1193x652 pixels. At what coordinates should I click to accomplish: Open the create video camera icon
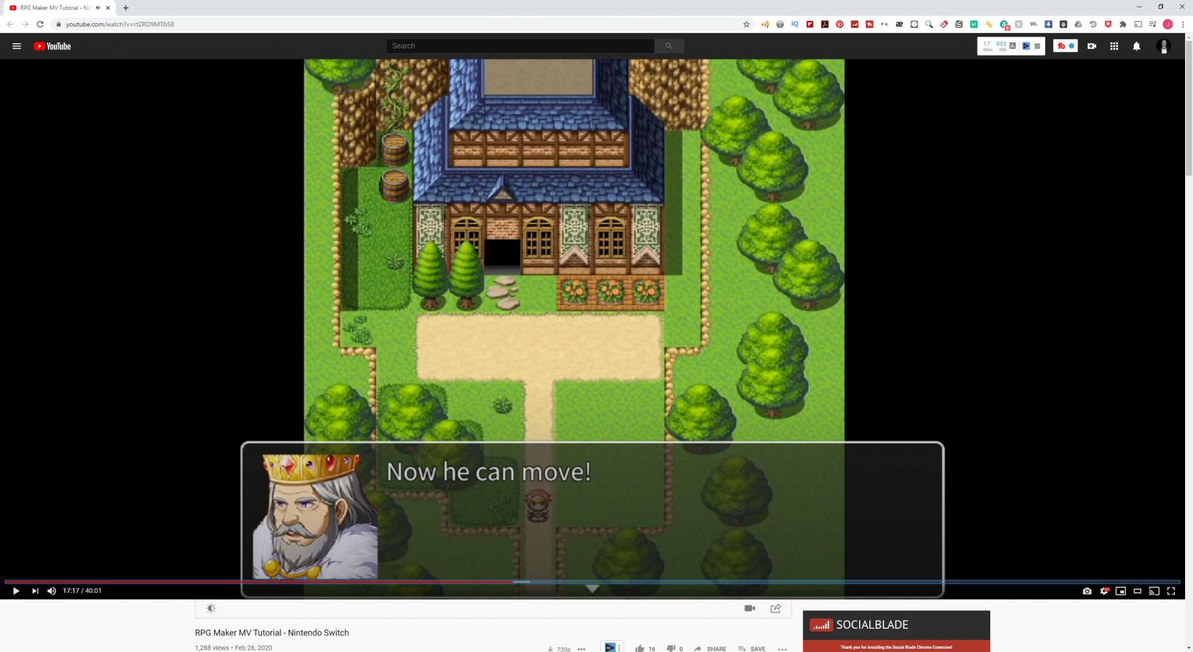[x=1092, y=46]
